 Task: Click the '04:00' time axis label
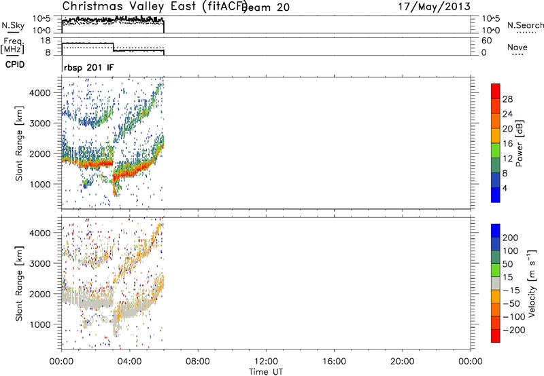tap(130, 362)
